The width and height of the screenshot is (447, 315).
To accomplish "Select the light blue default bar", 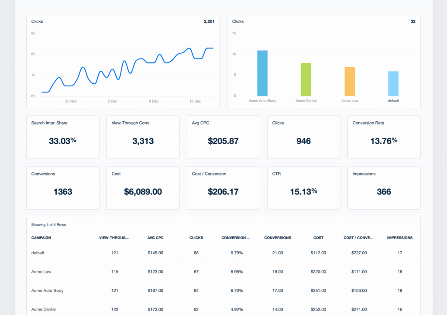I will point(393,84).
